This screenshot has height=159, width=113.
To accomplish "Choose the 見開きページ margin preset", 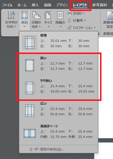I will (59, 133).
